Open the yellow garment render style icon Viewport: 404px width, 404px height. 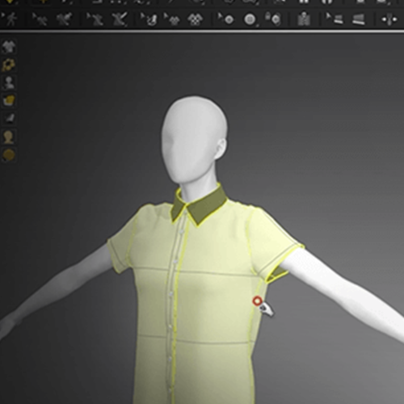click(9, 100)
